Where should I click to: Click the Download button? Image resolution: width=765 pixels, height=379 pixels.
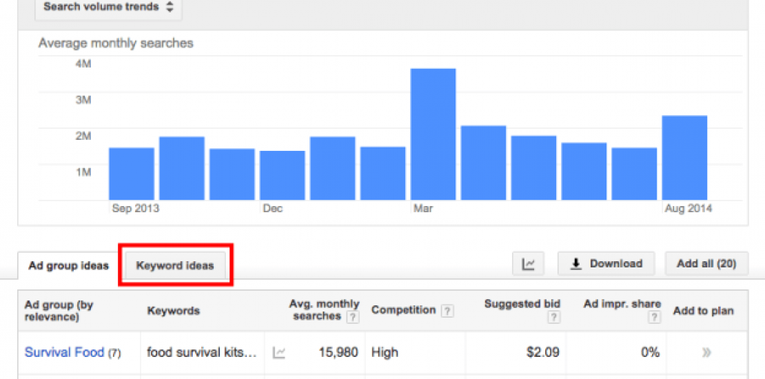606,264
